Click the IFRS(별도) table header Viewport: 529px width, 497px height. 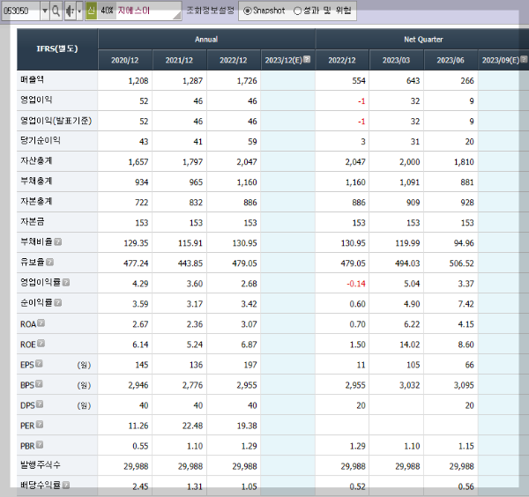pos(57,49)
